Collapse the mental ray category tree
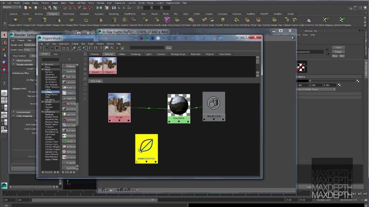The width and height of the screenshot is (369, 207). coord(43,112)
